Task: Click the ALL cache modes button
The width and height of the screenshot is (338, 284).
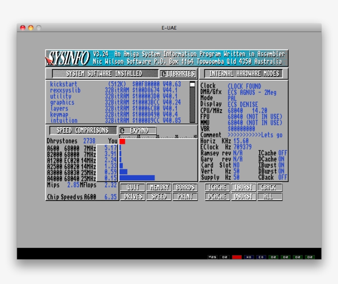Action: [270, 196]
